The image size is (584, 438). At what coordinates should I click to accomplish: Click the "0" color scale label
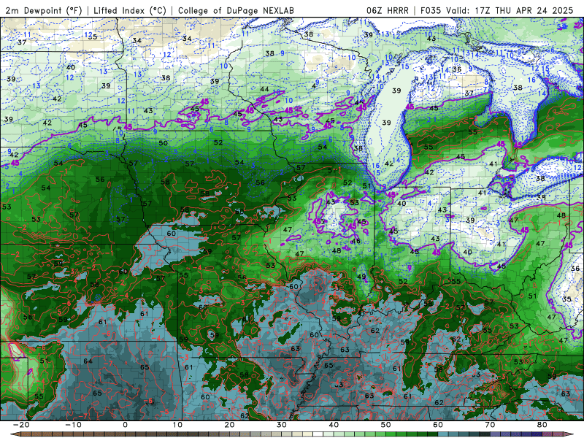coord(126,425)
